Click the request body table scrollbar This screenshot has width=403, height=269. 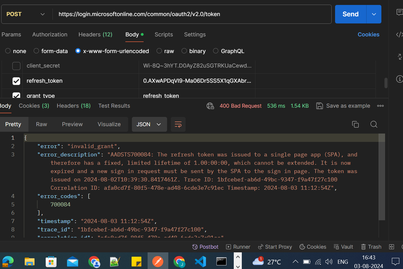click(x=386, y=83)
